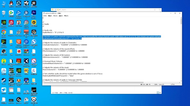Launch Ubisoft Connect from the desktop
Viewport: 190px width, 106px height.
pyautogui.click(x=26, y=24)
